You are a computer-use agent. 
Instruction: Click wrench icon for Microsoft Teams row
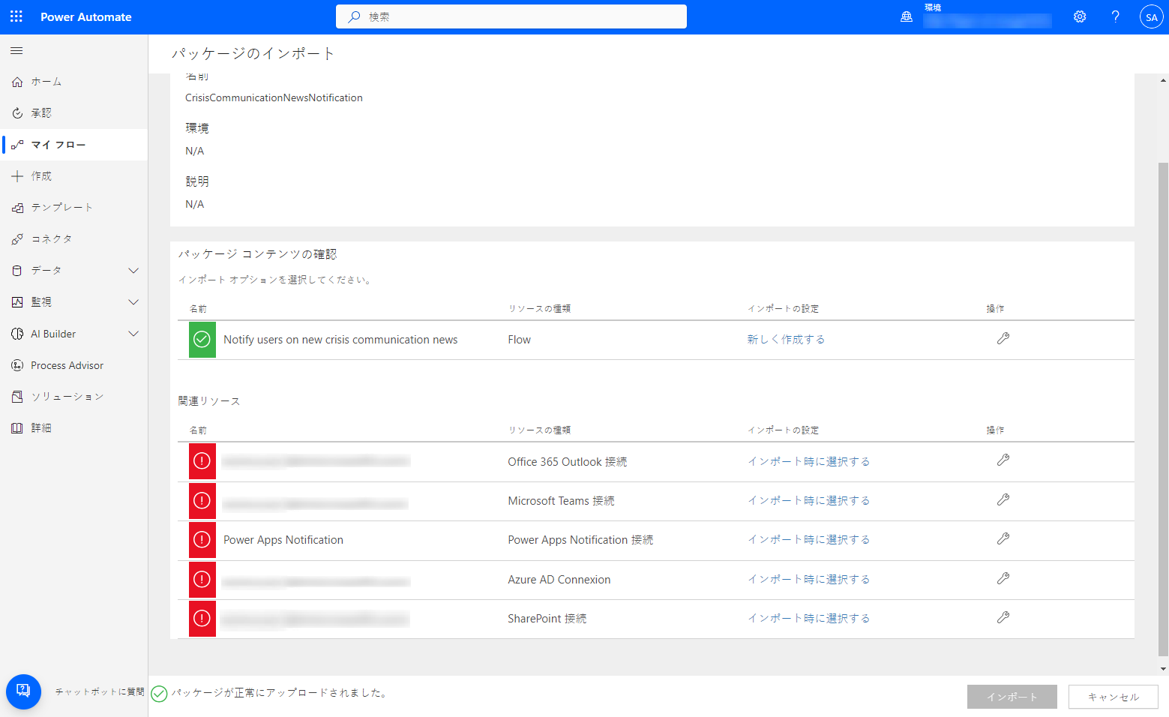[x=1003, y=499]
